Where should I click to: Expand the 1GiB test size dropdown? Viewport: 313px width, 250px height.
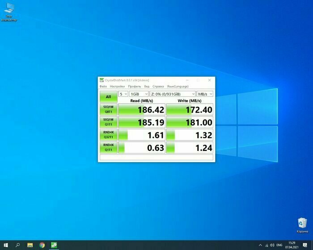click(x=138, y=94)
